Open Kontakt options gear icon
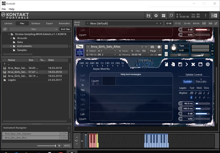This screenshot has width=220, height=153. tap(156, 15)
